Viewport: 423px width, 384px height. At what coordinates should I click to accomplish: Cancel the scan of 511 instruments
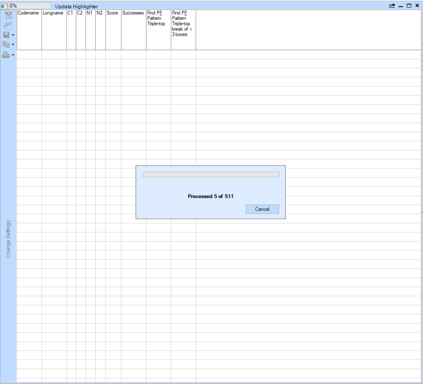262,209
